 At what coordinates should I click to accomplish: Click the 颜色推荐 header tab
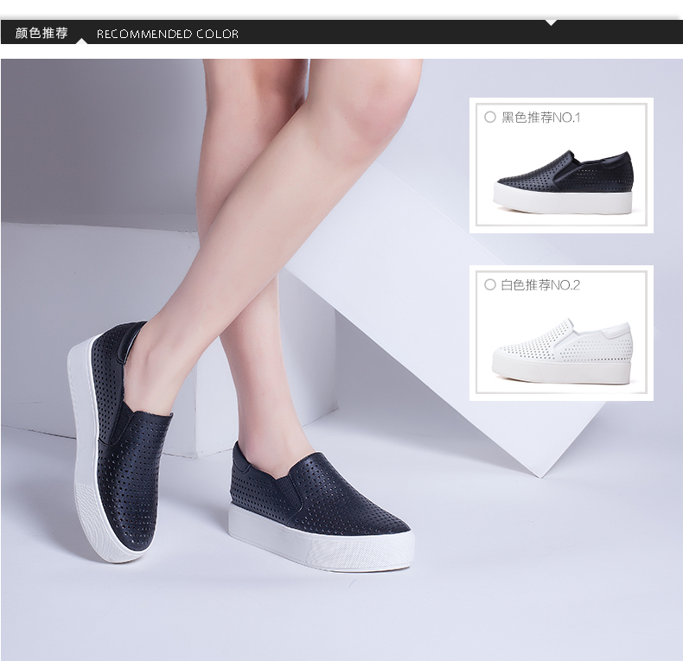[41, 34]
